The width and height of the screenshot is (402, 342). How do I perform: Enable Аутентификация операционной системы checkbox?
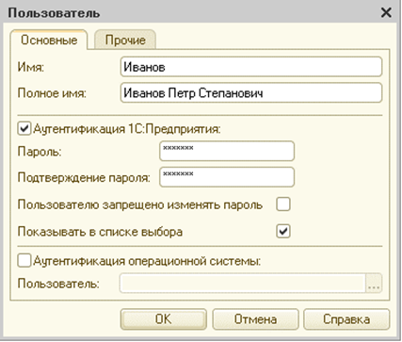click(x=24, y=261)
